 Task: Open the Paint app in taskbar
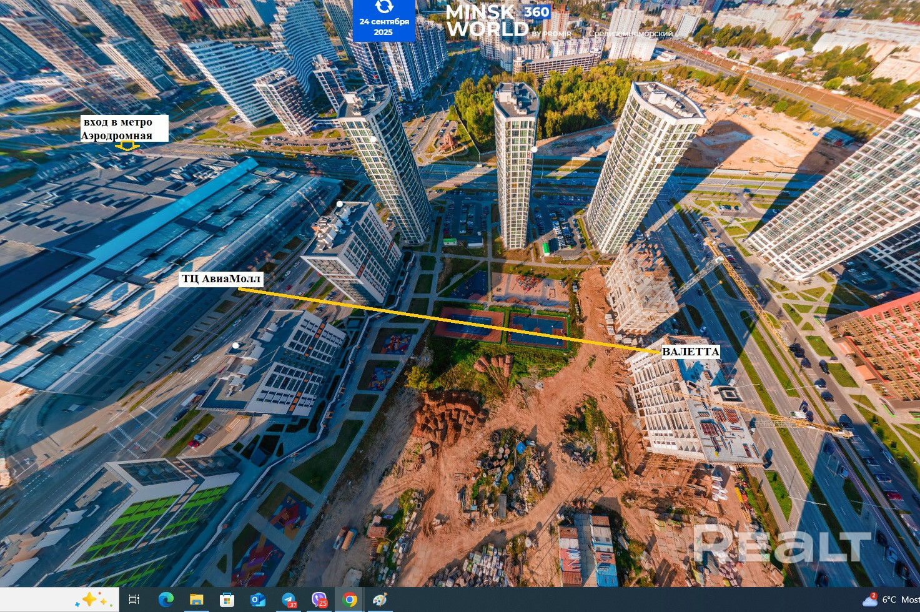(380, 600)
